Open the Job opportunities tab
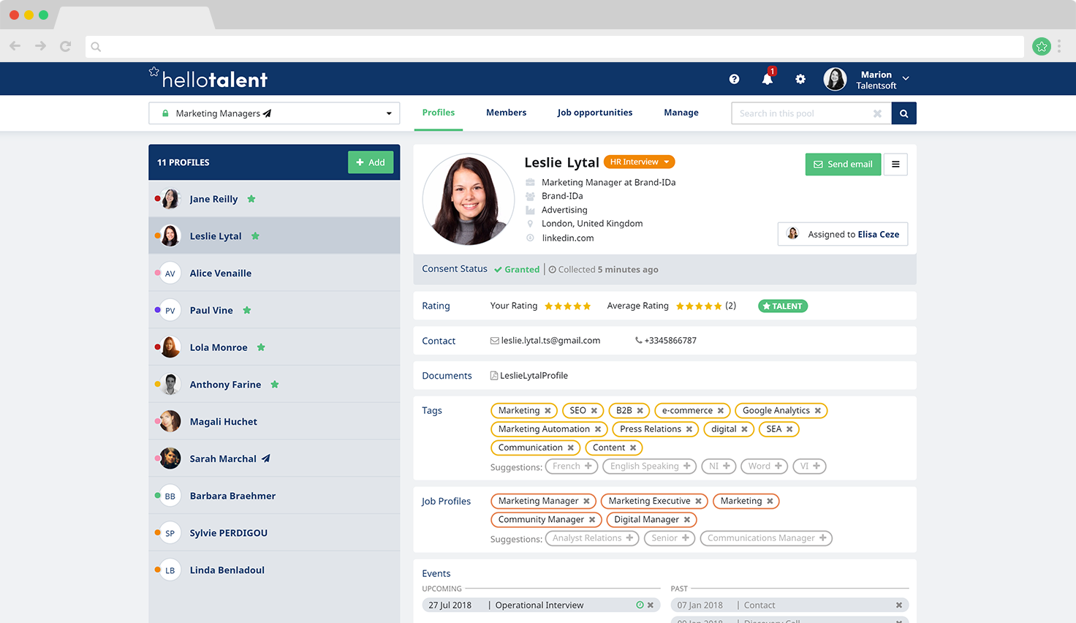 click(595, 113)
